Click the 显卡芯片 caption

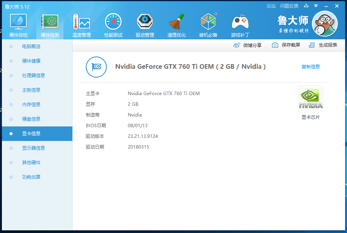pos(311,117)
